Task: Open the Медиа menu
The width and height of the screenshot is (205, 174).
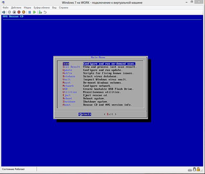Action: [x=28, y=8]
